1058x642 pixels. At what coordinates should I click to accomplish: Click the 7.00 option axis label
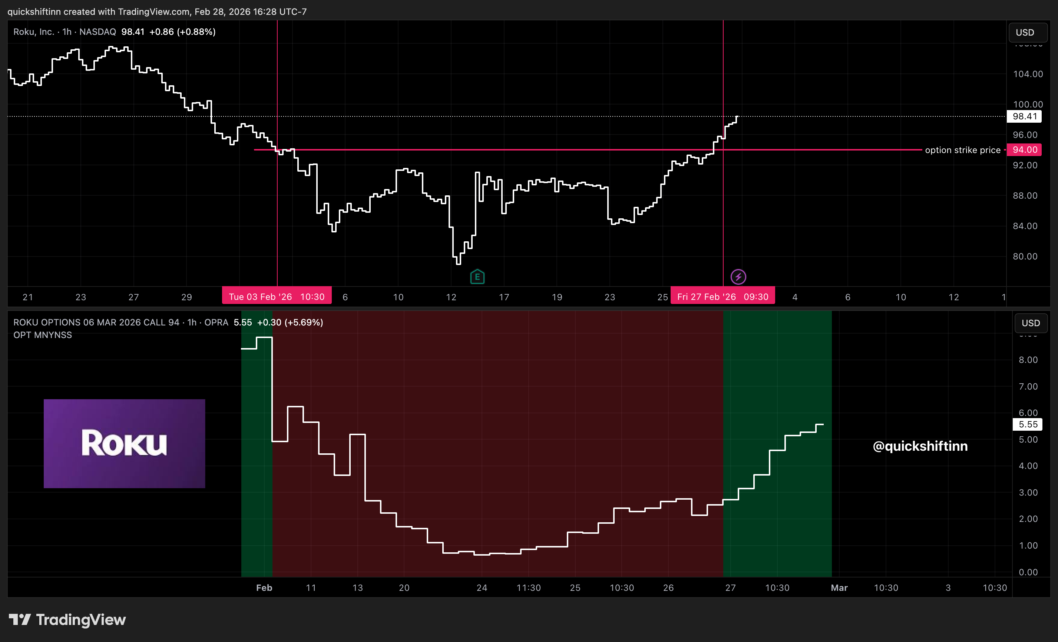1028,387
